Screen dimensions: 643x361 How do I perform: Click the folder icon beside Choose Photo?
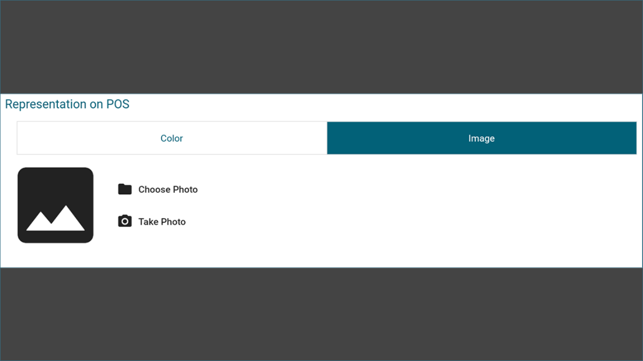click(125, 189)
